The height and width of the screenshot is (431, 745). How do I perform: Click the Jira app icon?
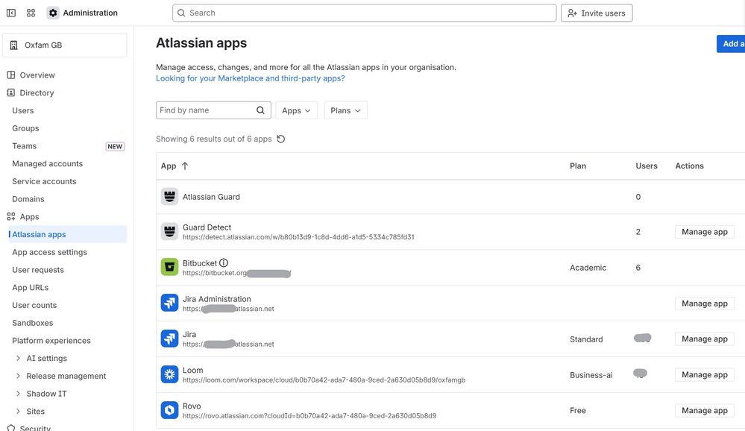pos(169,339)
